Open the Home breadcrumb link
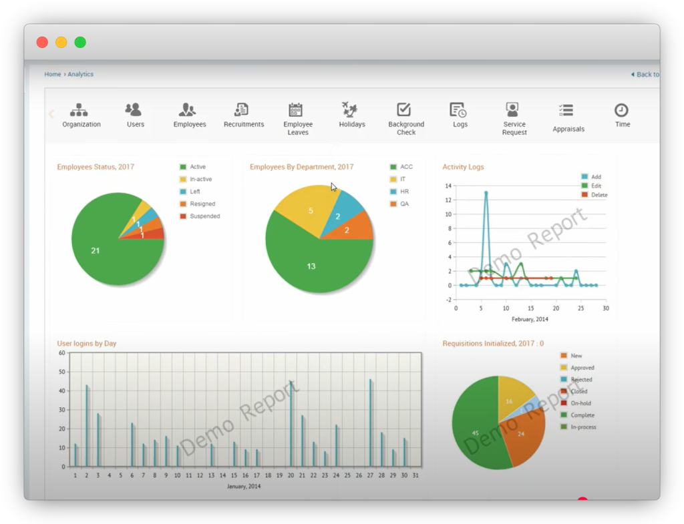Image resolution: width=684 pixels, height=524 pixels. pyautogui.click(x=52, y=74)
